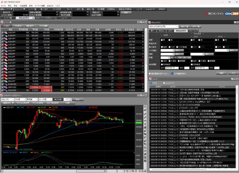239x173 pixels.
Task: Click the GBP/USD flag icon in rate list
Action: (x=6, y=87)
